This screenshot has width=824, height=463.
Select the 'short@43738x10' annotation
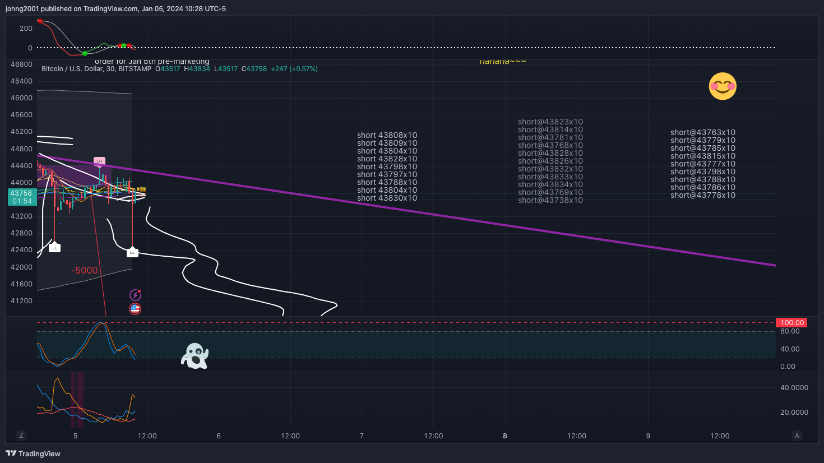pyautogui.click(x=550, y=200)
